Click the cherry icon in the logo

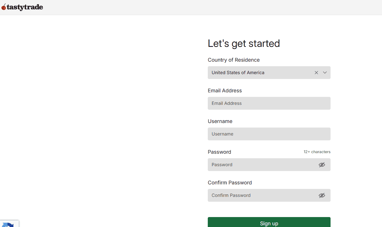click(4, 7)
